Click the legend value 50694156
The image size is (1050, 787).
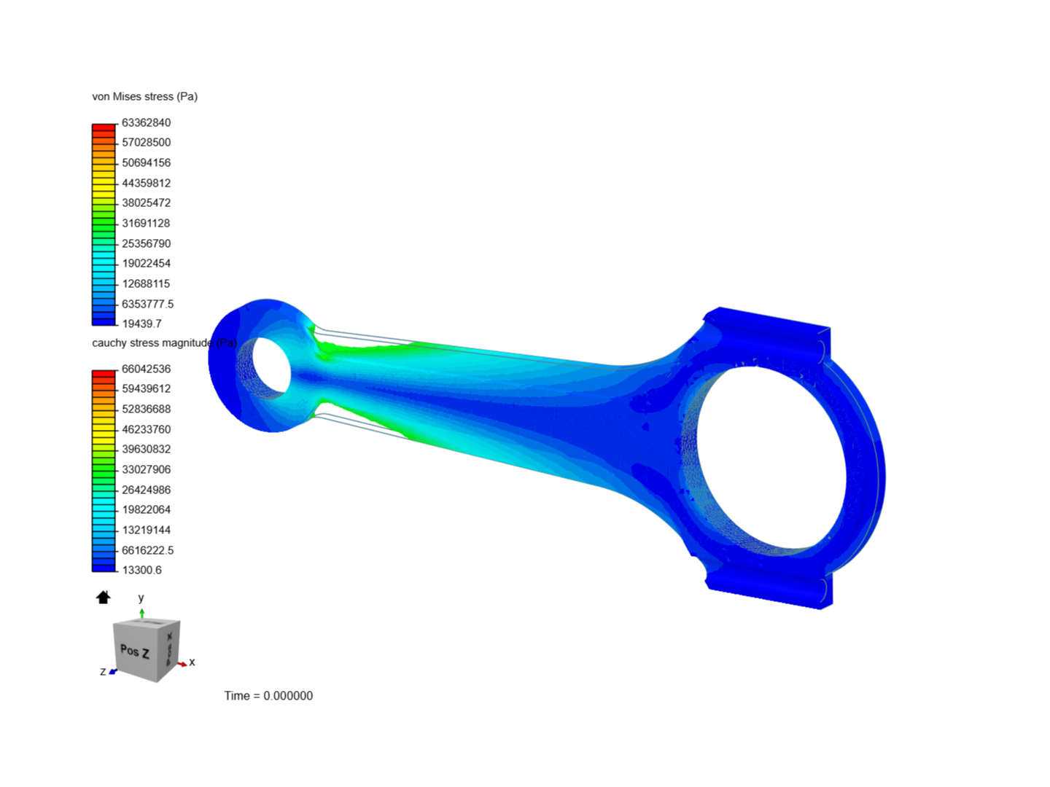pos(146,163)
